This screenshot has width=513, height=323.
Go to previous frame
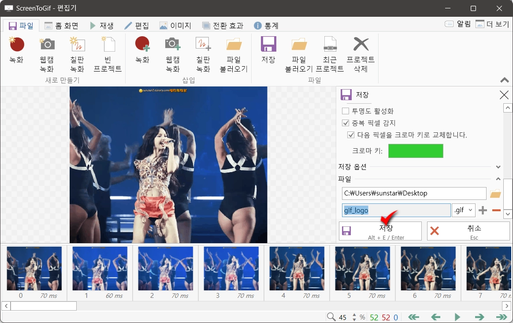(x=435, y=317)
